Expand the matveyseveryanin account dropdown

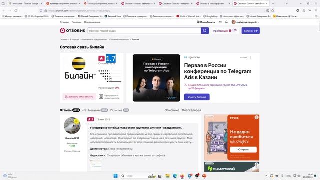pyautogui.click(x=245, y=22)
